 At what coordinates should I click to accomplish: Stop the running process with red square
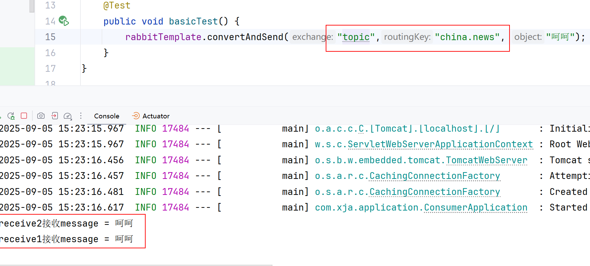point(24,116)
